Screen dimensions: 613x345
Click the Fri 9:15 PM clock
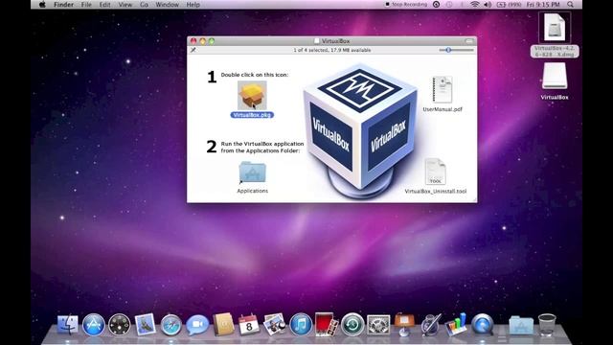click(543, 5)
